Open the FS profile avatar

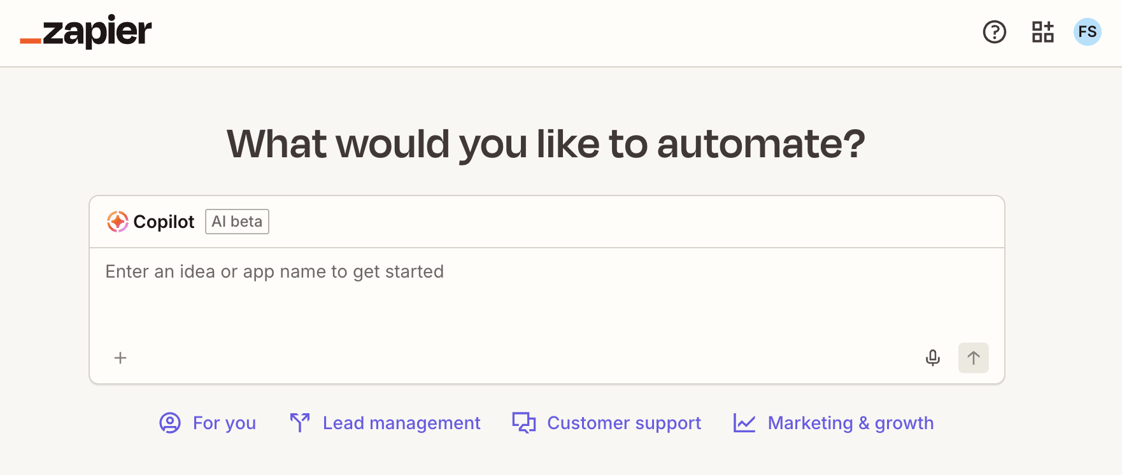point(1087,32)
